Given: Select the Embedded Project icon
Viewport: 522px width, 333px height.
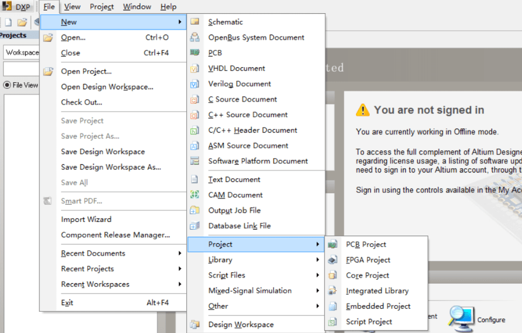Looking at the screenshot, I should [x=334, y=306].
